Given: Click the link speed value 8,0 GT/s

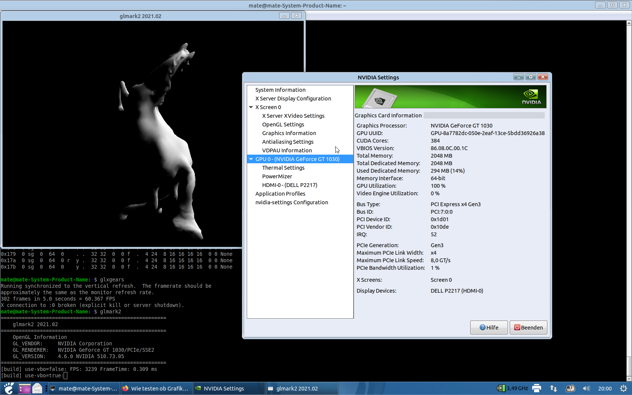Looking at the screenshot, I should [x=441, y=260].
